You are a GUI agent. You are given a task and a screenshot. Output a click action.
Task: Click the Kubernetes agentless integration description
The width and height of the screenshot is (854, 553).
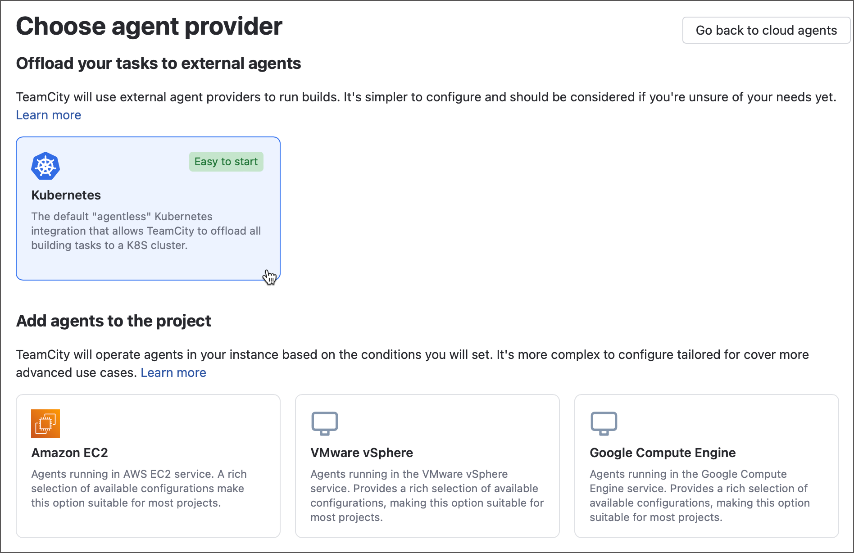click(146, 231)
